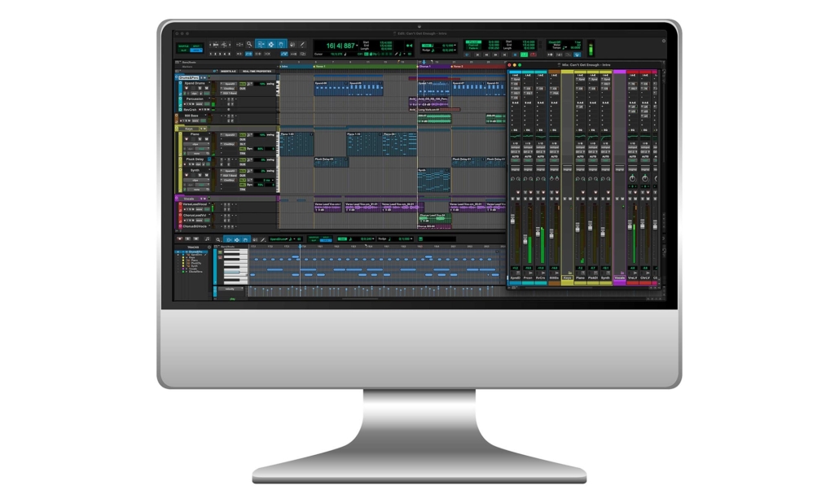The width and height of the screenshot is (839, 503).
Task: Select the Selector tool
Action: (261, 42)
